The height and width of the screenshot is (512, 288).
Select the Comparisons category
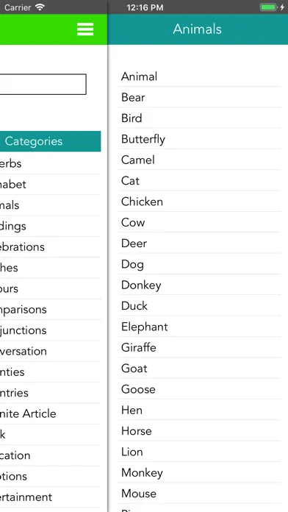[50, 309]
